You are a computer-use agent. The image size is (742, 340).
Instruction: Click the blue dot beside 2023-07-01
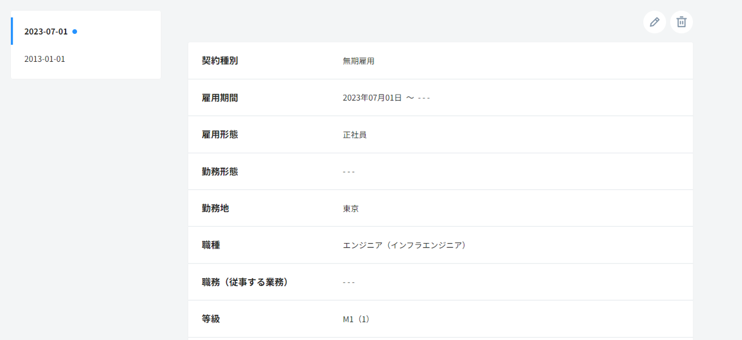[x=75, y=32]
